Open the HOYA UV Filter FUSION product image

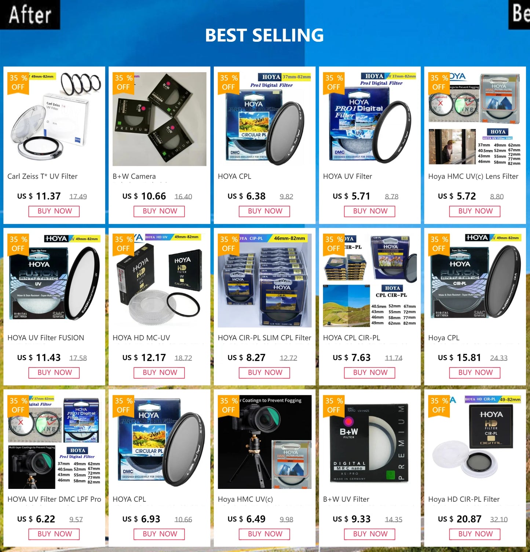tap(54, 281)
